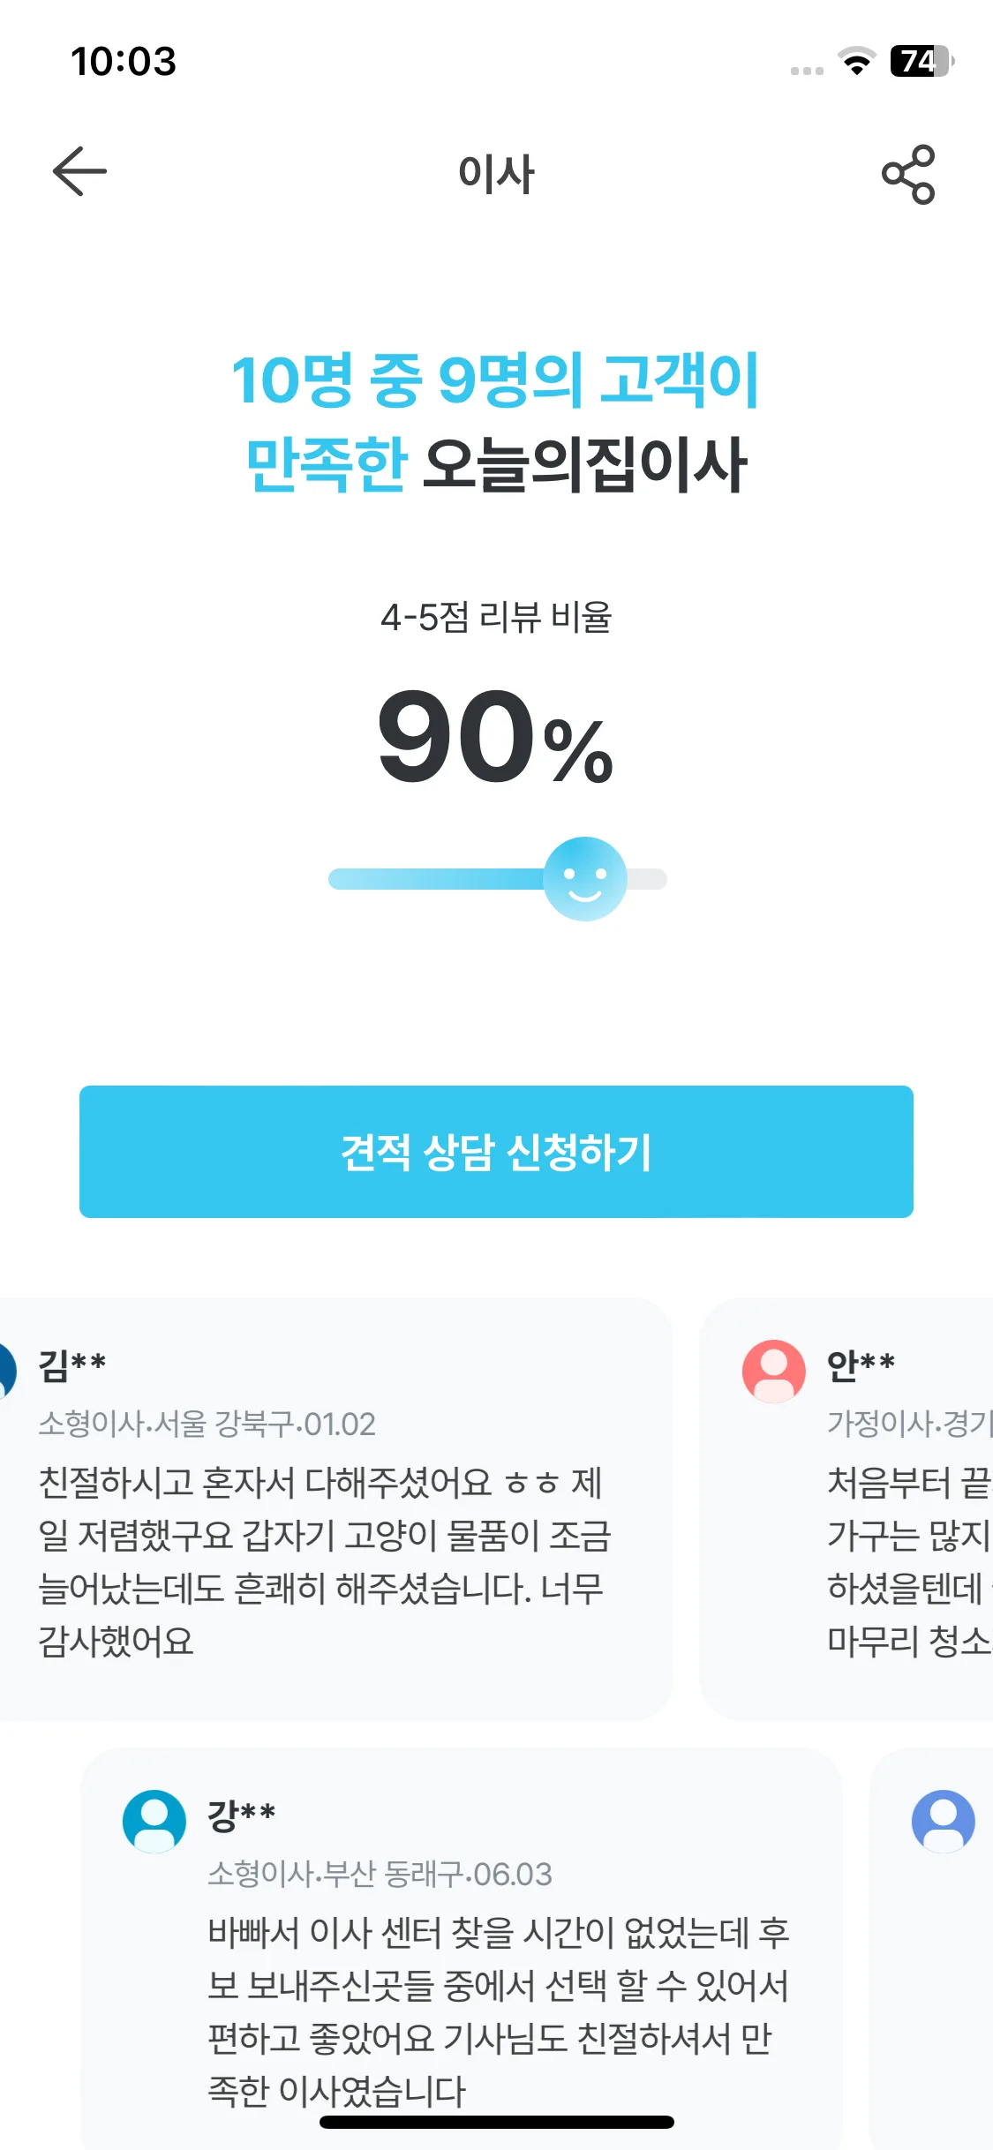Tap the red avatar of reviewer 안**
Screen dimensions: 993x2150
pyautogui.click(x=774, y=1372)
